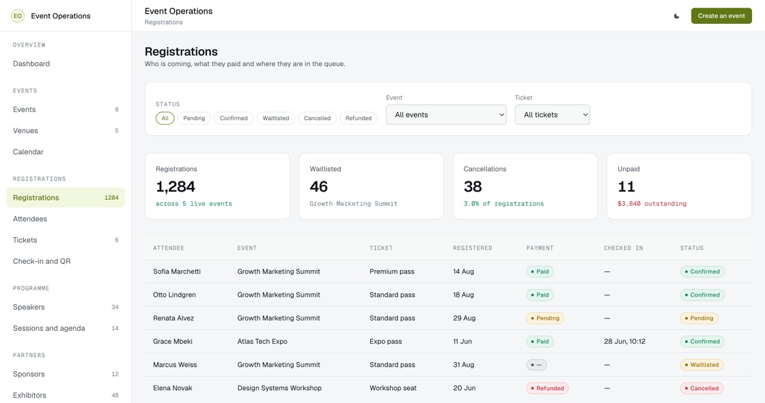Open the Attendees page
Screen dimensions: 765x403
(66, 219)
